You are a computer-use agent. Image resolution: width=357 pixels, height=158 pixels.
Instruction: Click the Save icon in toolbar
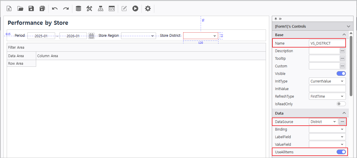pyautogui.click(x=31, y=8)
